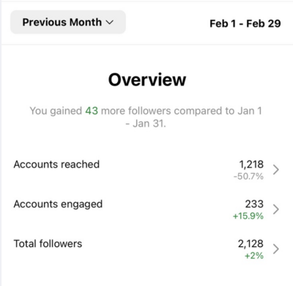The image size is (293, 286).
Task: Expand Accounts engaged with its right chevron
Action: pos(276,209)
